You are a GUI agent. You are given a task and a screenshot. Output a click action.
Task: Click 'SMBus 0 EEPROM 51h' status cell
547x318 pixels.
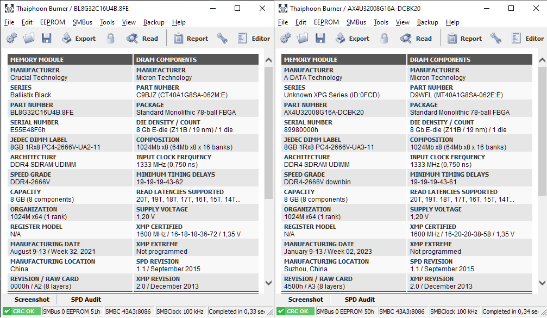coord(72,311)
